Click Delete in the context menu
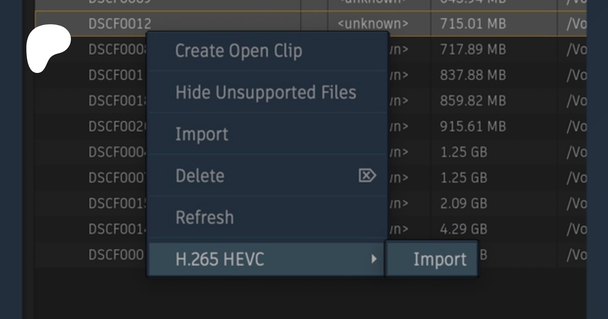Viewport: 608px width, 319px height. point(200,176)
